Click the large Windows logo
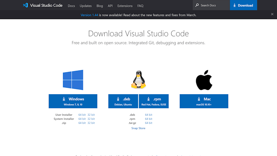 73,80
